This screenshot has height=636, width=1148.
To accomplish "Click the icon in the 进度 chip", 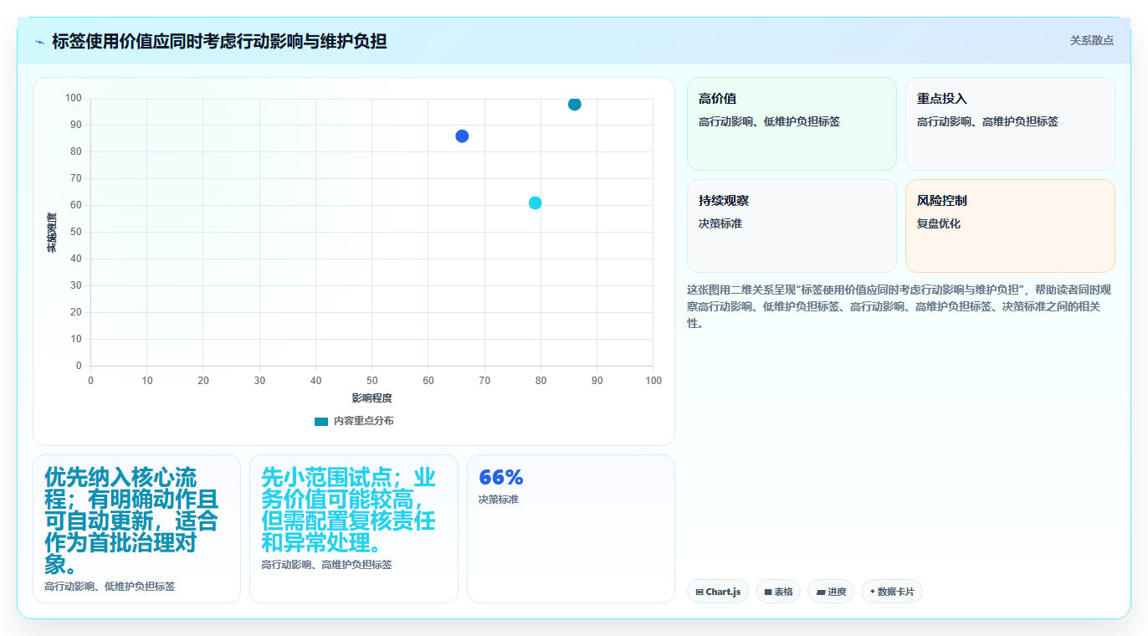I will [821, 592].
